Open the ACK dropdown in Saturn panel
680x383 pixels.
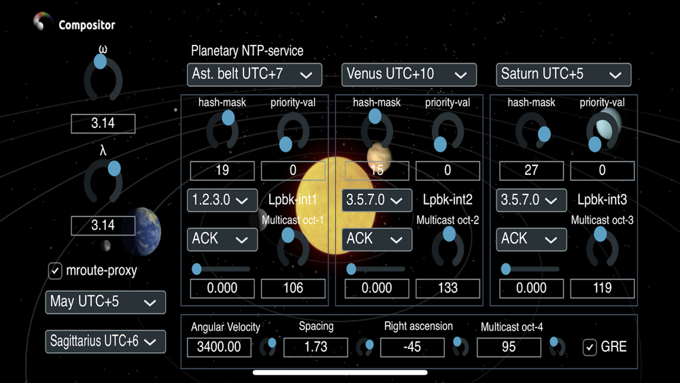point(531,239)
